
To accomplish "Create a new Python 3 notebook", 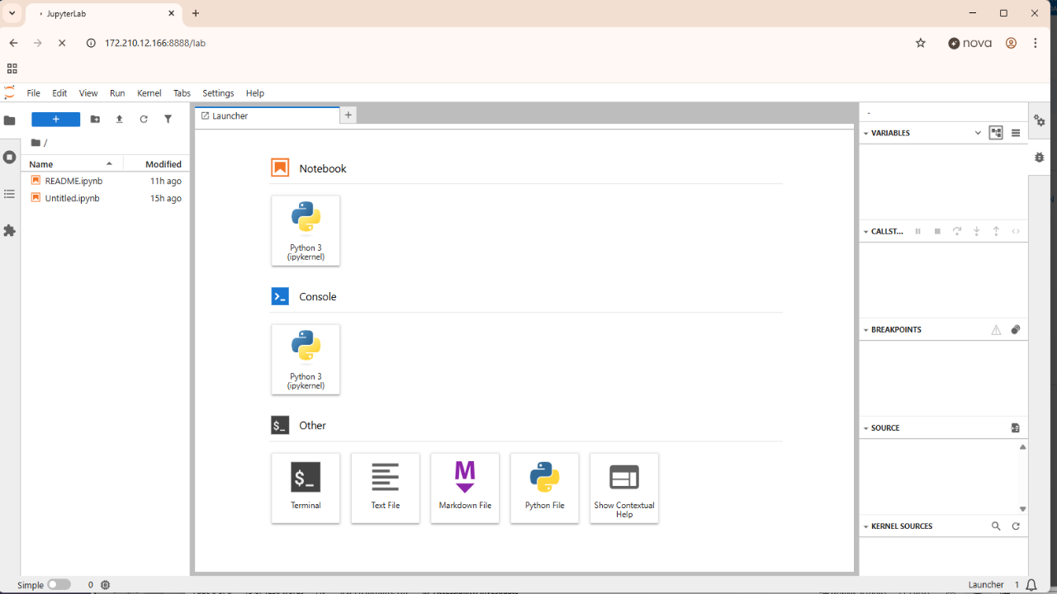I will [x=306, y=230].
